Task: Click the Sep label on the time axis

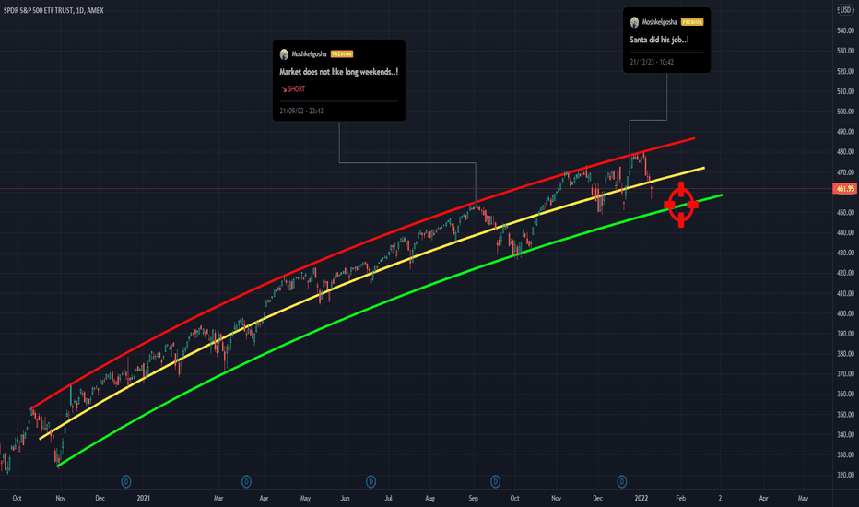Action: coord(474,498)
